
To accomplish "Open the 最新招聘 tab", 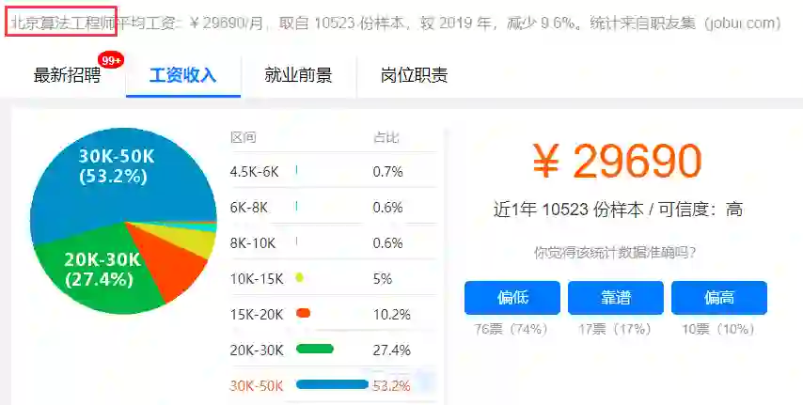I will pos(67,75).
